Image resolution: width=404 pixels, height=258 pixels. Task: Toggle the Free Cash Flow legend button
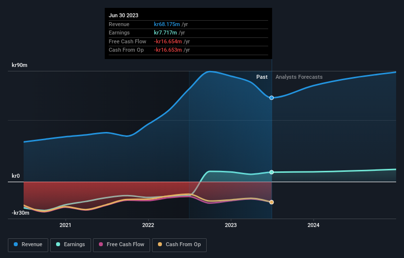pos(122,245)
